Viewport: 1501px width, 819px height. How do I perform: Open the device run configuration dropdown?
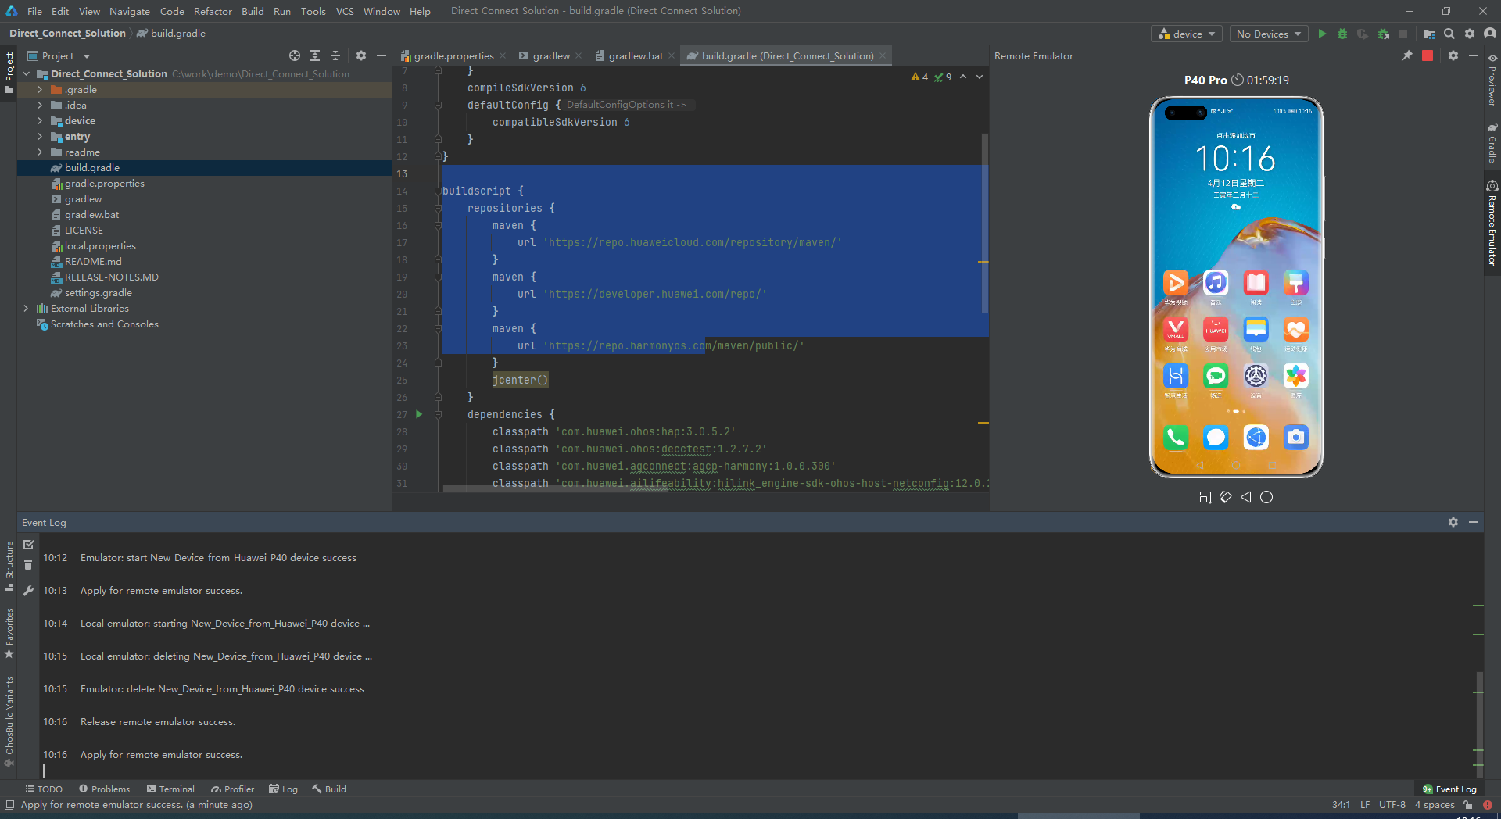(1187, 34)
